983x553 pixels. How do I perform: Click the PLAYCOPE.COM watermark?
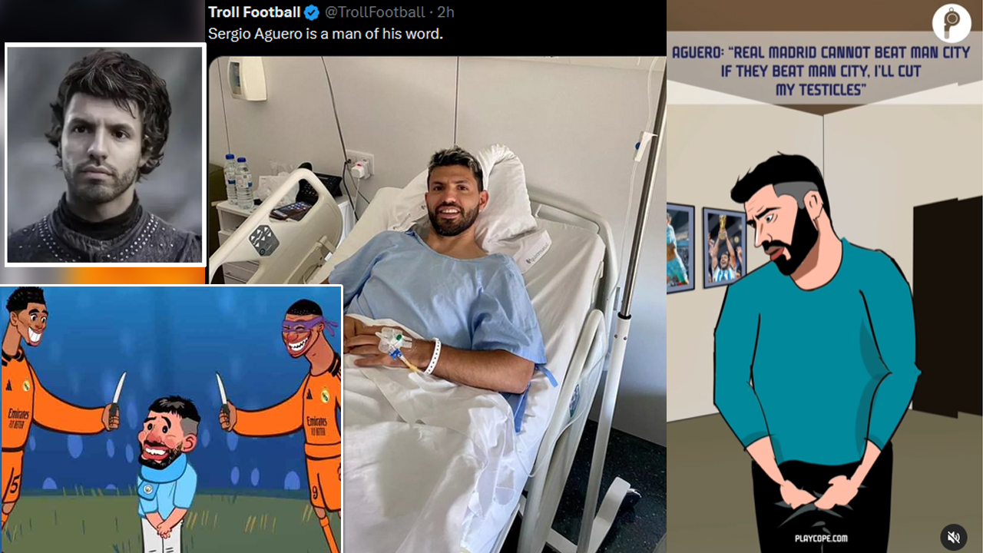coord(822,538)
